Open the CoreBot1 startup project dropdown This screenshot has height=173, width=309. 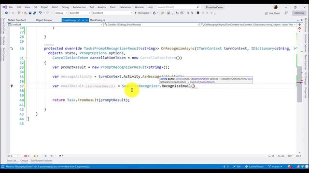(x=112, y=13)
